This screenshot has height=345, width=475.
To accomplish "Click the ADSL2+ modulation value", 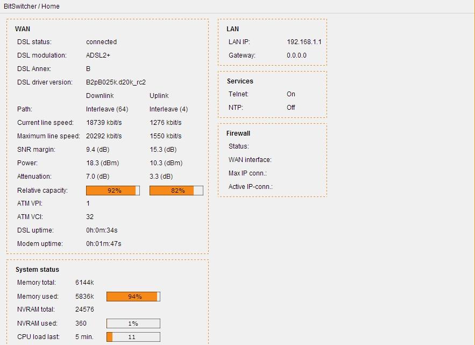I will tap(98, 55).
